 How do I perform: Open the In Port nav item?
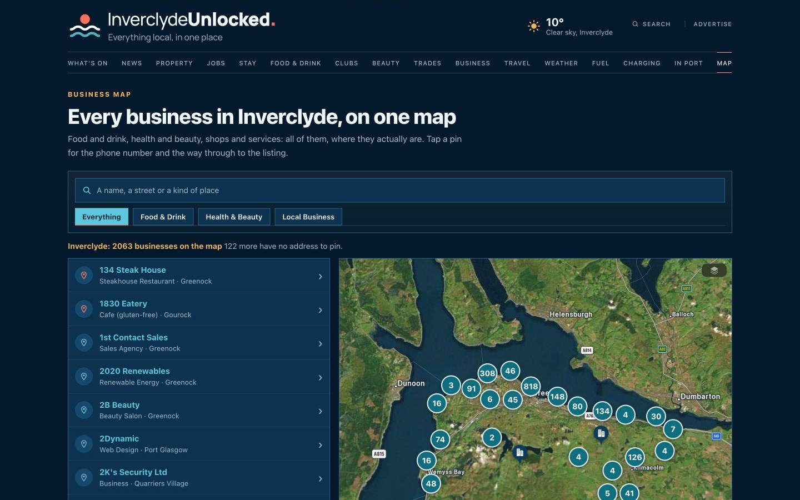pos(688,63)
